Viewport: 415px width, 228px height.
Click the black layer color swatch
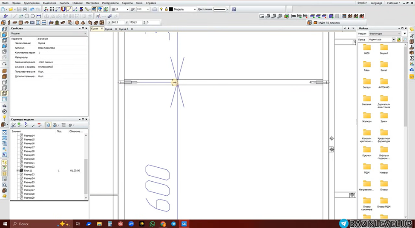(x=171, y=9)
